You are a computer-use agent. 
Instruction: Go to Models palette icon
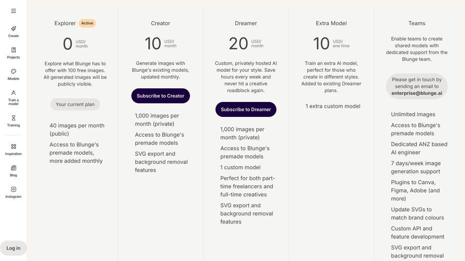[14, 71]
